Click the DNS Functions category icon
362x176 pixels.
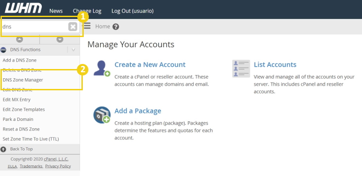[3, 50]
